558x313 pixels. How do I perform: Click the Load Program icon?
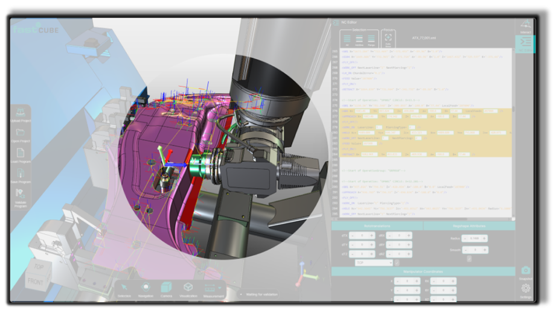click(x=20, y=154)
